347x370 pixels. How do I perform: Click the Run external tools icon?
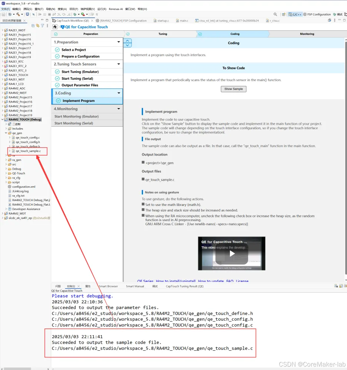(x=83, y=14)
